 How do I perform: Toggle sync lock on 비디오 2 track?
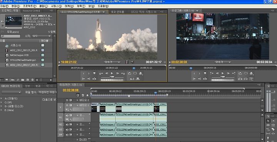[70, 100]
